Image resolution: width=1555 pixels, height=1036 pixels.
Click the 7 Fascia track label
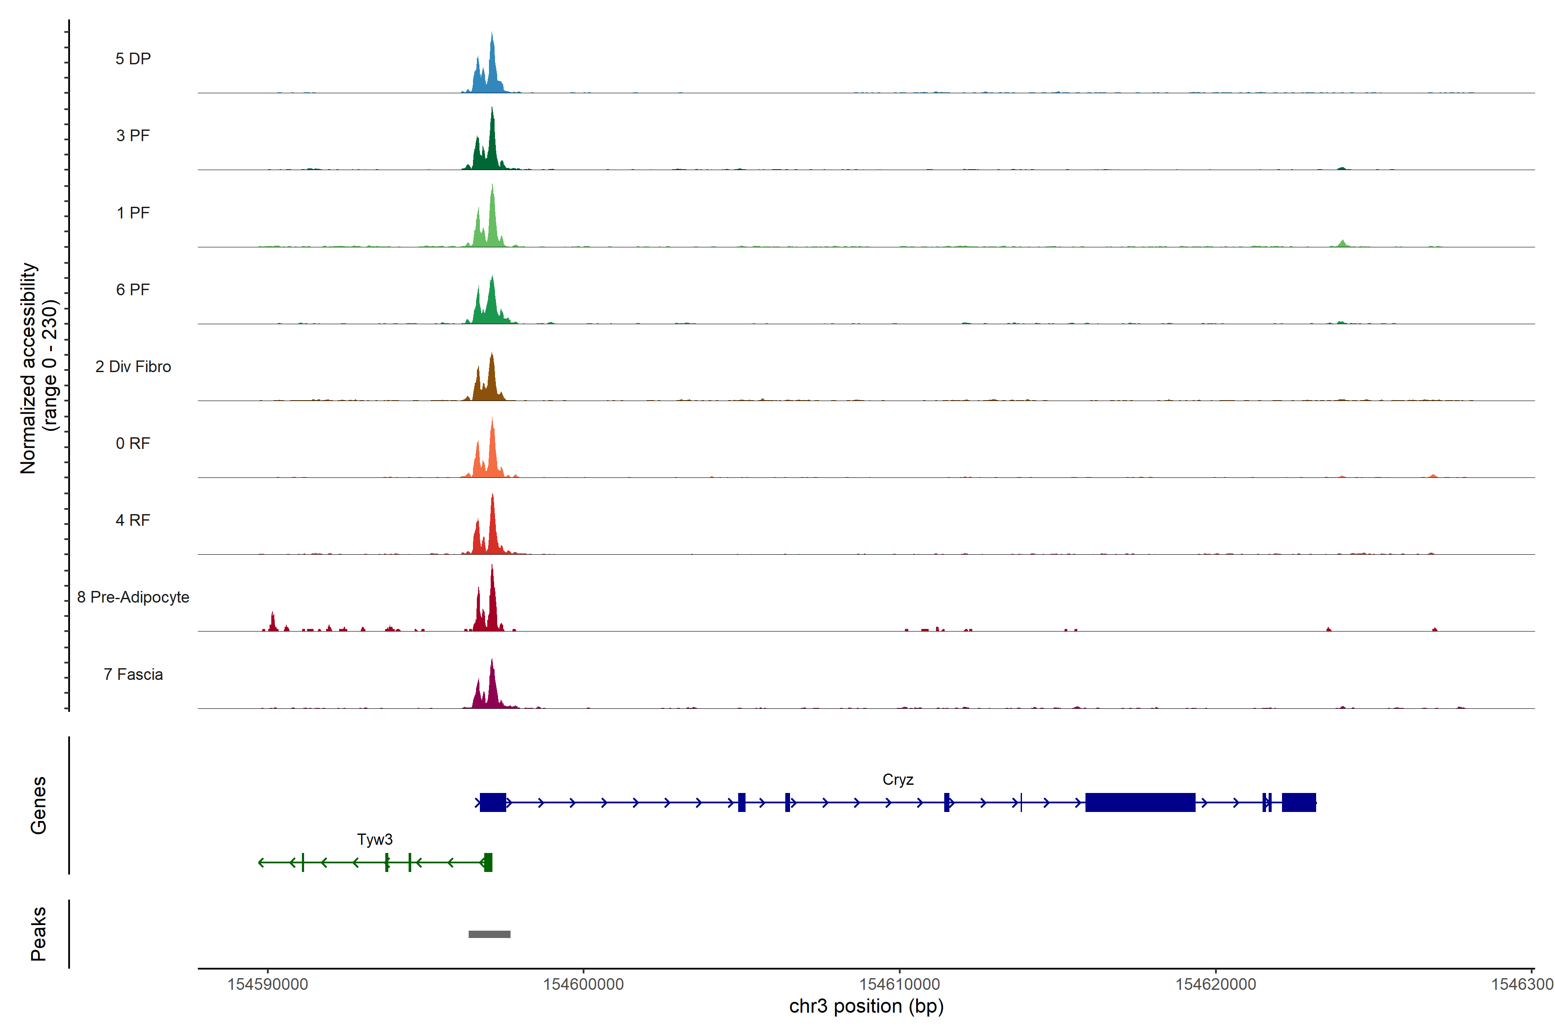pos(133,674)
